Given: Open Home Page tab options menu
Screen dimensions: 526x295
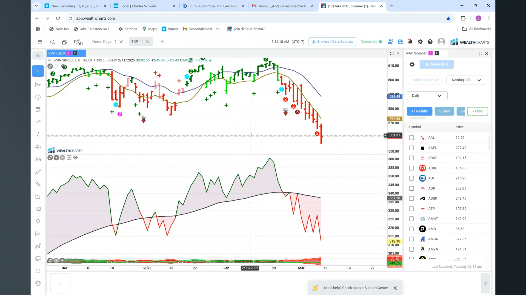Looking at the screenshot, I should tap(115, 42).
